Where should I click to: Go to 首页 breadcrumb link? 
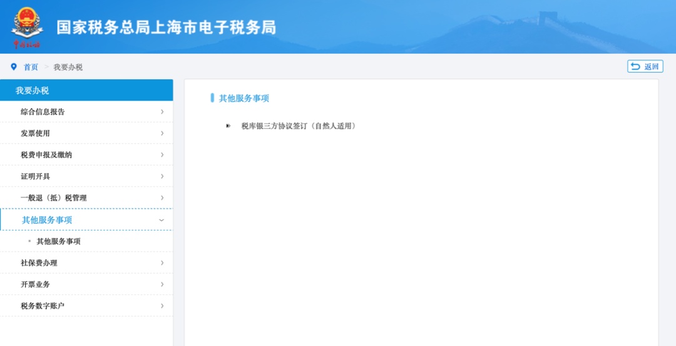[x=31, y=67]
